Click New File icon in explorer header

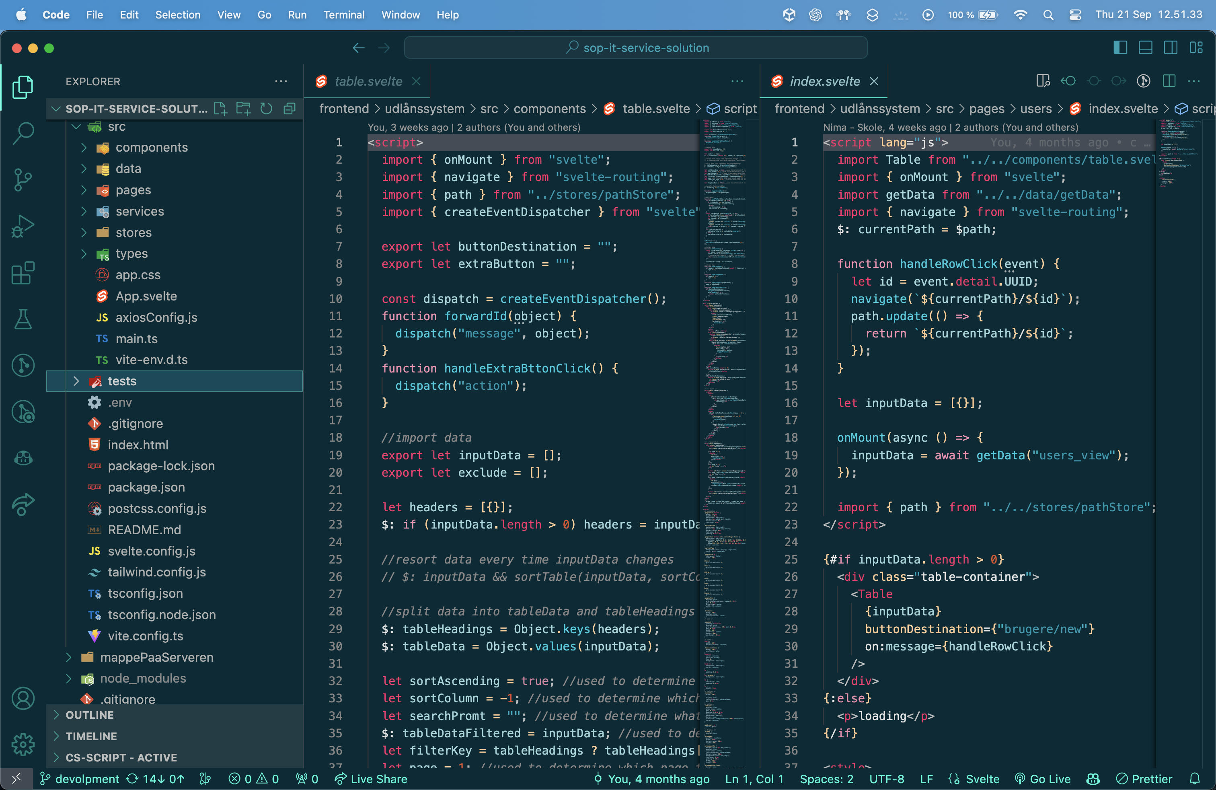[x=221, y=108]
